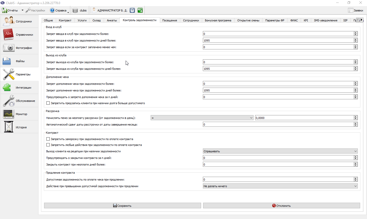Switch to the Посещения tab
This screenshot has height=219, width=367.
(x=169, y=20)
